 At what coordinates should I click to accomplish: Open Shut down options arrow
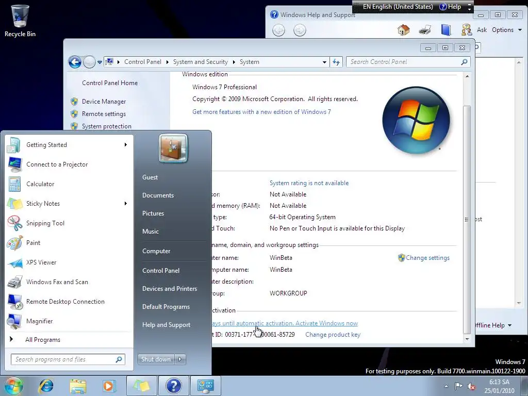180,359
